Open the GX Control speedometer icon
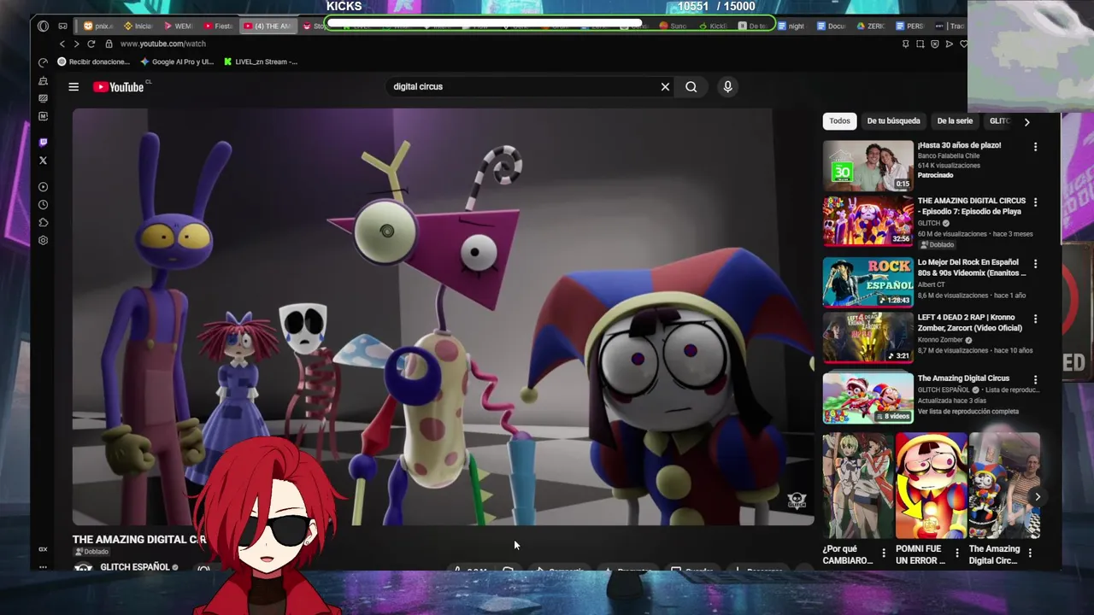 point(43,62)
